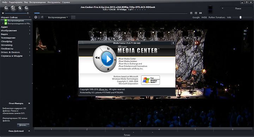This screenshot has width=254, height=137.
Task: Pause playback with the pause button
Action: 13,8
